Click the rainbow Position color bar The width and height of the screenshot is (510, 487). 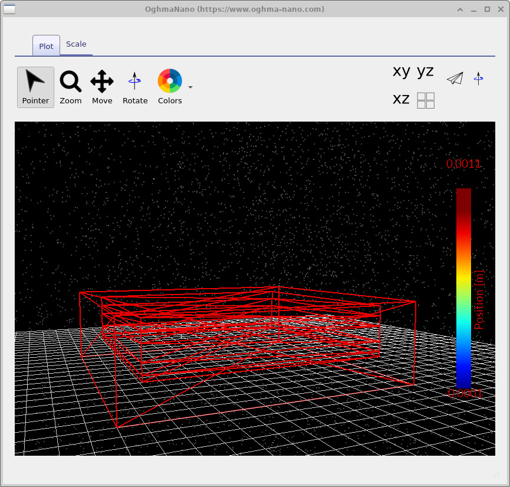pos(463,288)
